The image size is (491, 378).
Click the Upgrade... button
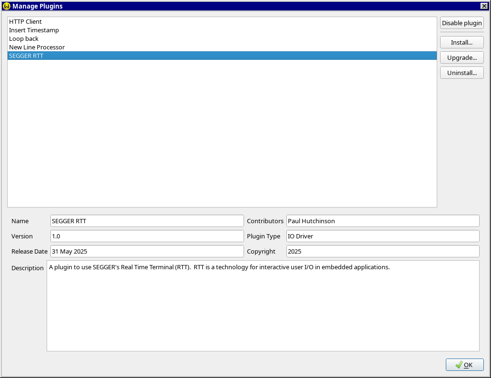click(x=462, y=58)
